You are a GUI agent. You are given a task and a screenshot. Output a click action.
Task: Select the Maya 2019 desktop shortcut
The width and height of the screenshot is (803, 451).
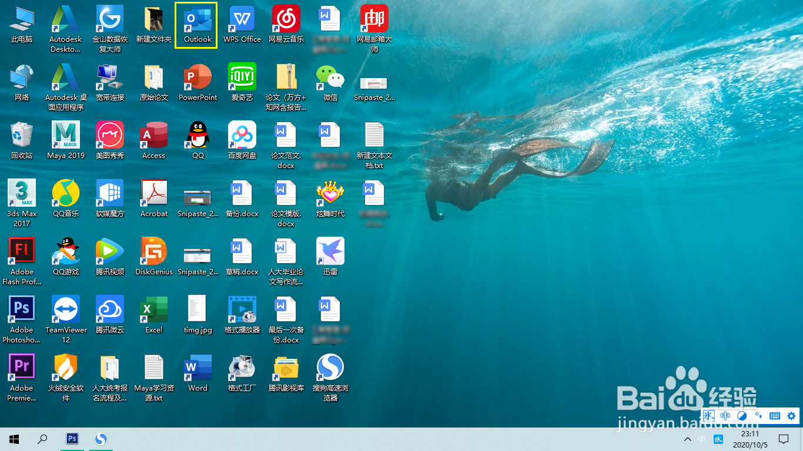(x=66, y=140)
